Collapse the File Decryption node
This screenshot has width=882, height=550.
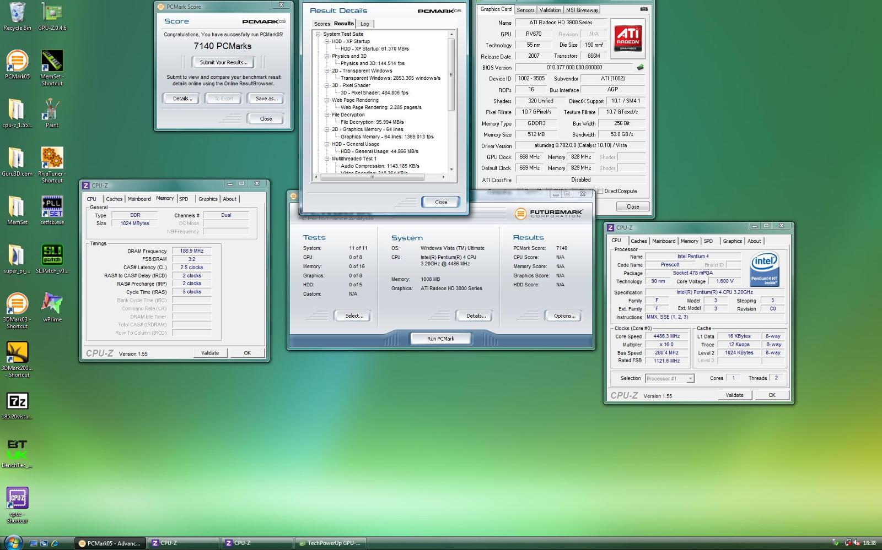pos(327,115)
